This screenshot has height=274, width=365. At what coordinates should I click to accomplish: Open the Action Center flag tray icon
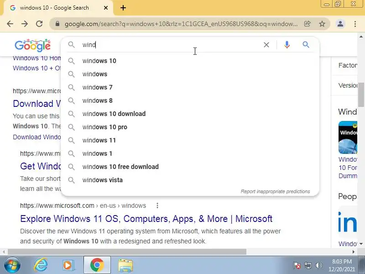(297, 265)
